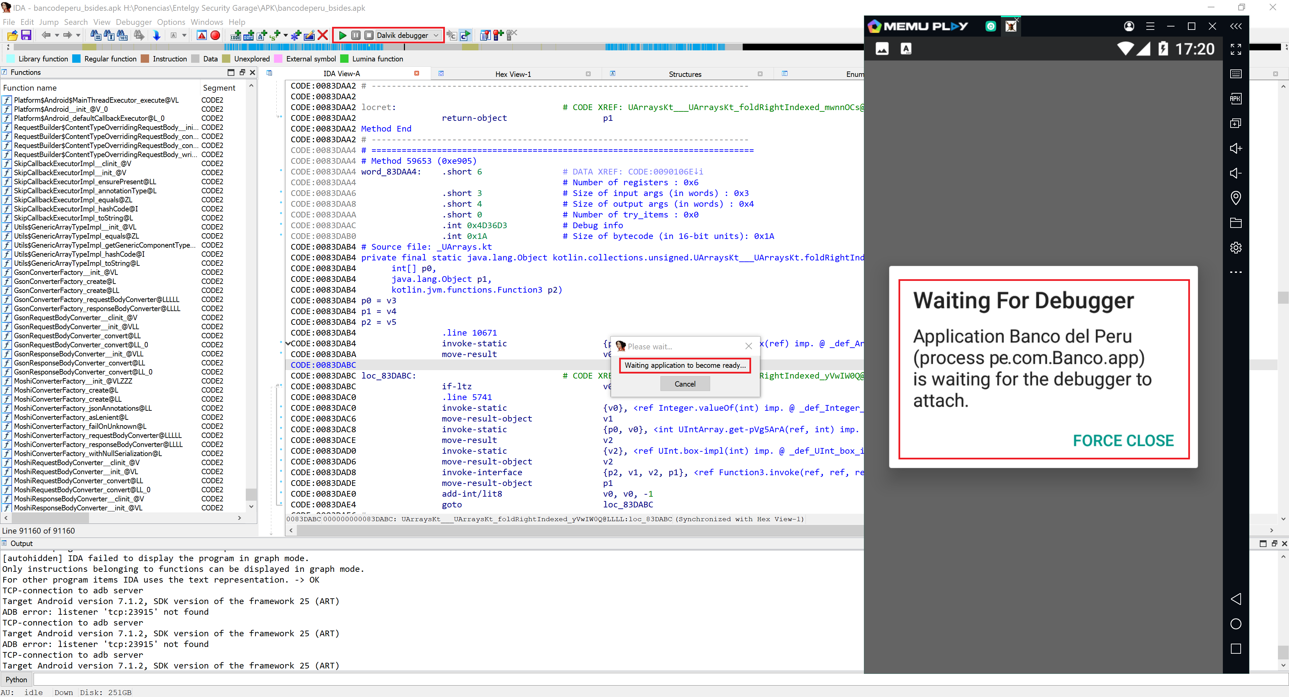This screenshot has width=1289, height=697.
Task: Click the Search byte sequence binoculars icon
Action: coord(122,35)
